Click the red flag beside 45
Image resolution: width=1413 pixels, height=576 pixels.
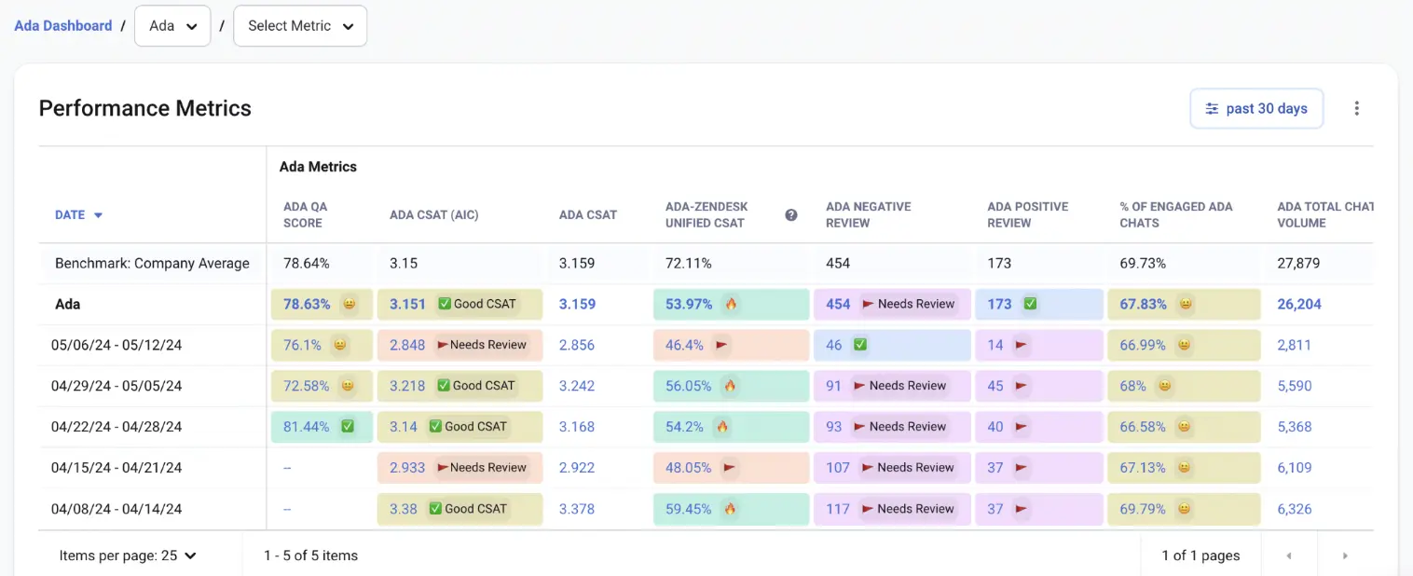coord(1022,386)
